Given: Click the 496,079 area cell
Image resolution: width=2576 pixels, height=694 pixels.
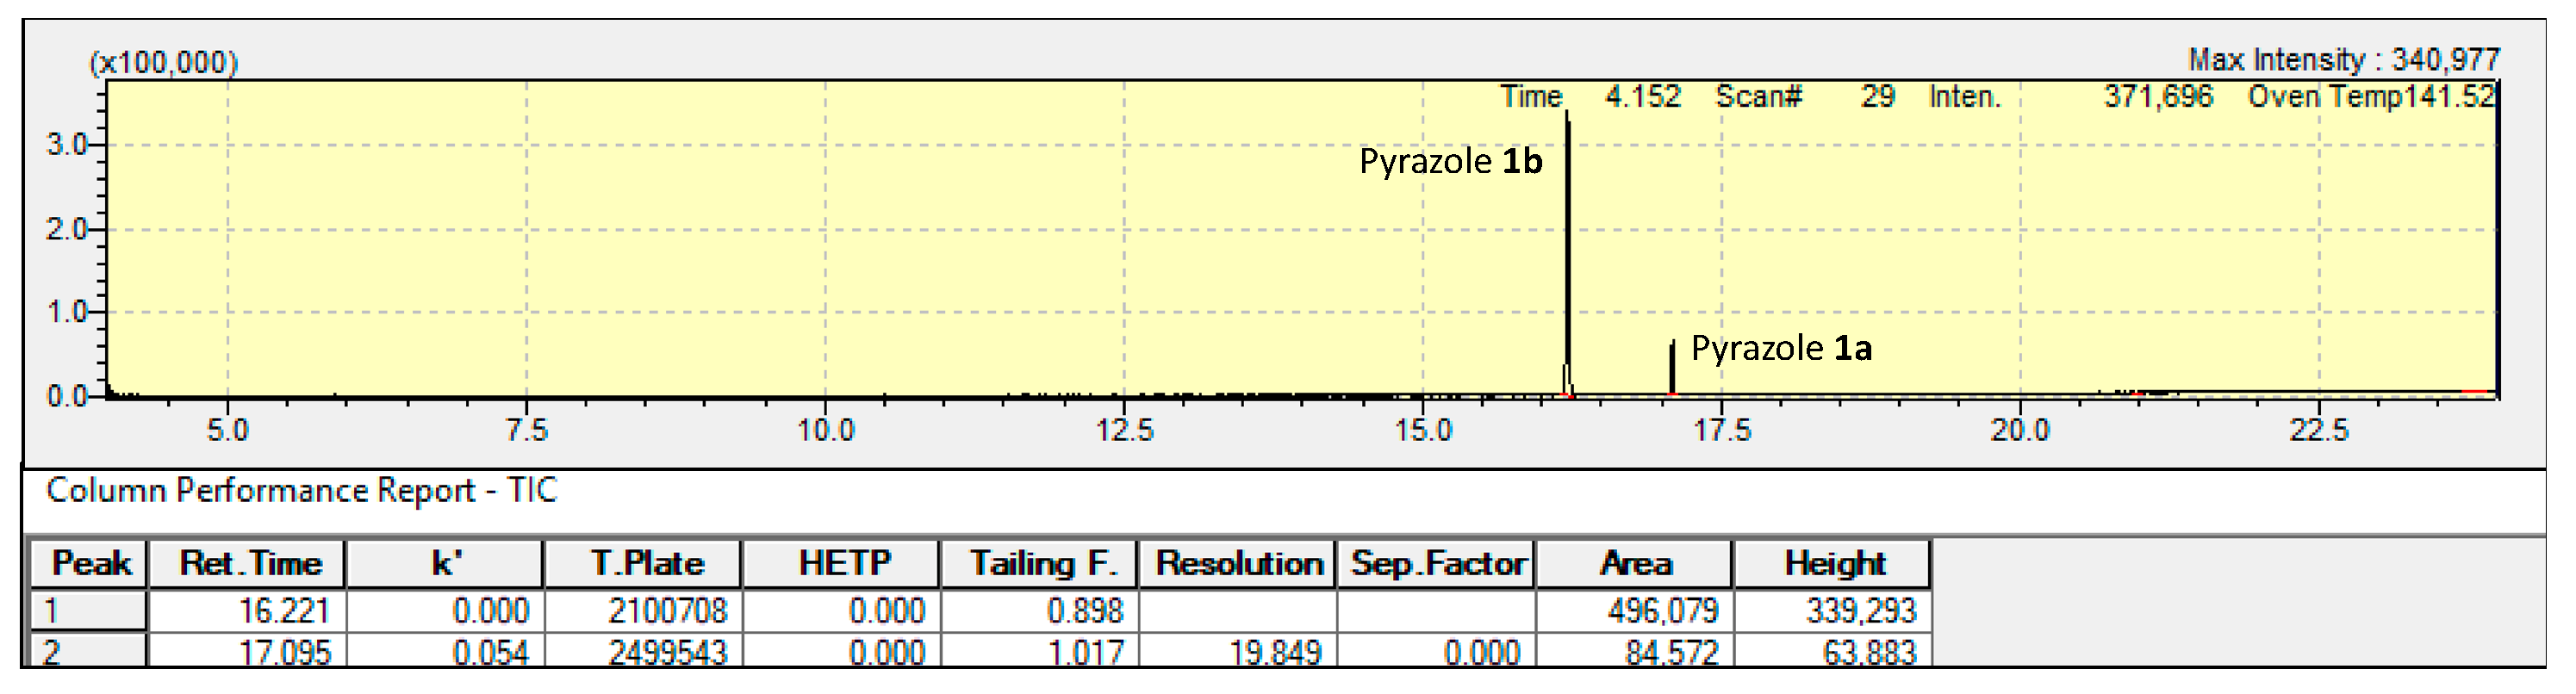Looking at the screenshot, I should coord(1634,611).
